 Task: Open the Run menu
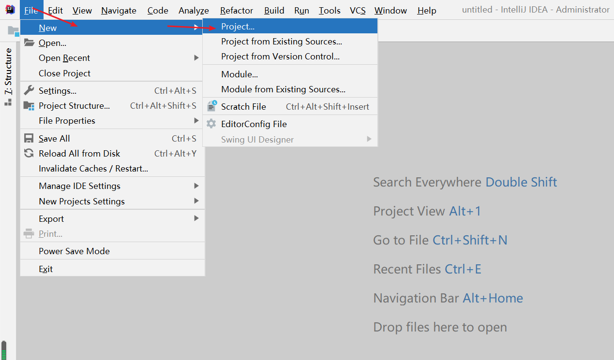coord(302,10)
